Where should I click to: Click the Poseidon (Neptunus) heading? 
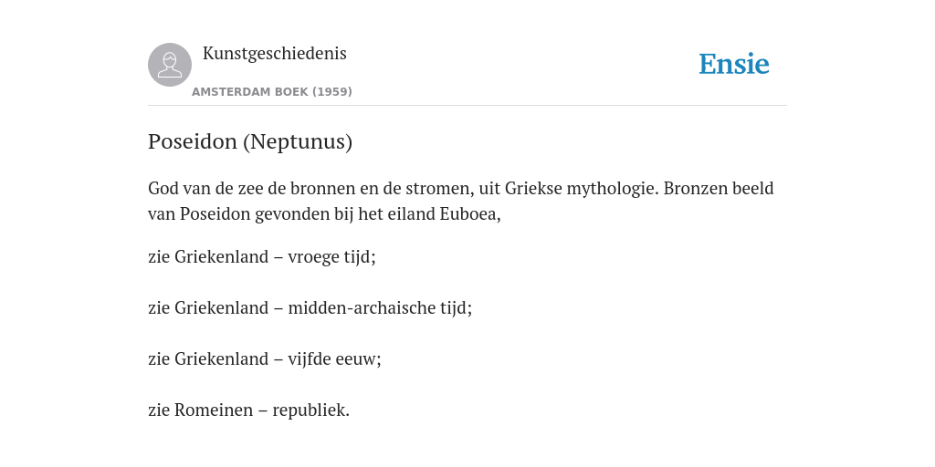coord(250,141)
